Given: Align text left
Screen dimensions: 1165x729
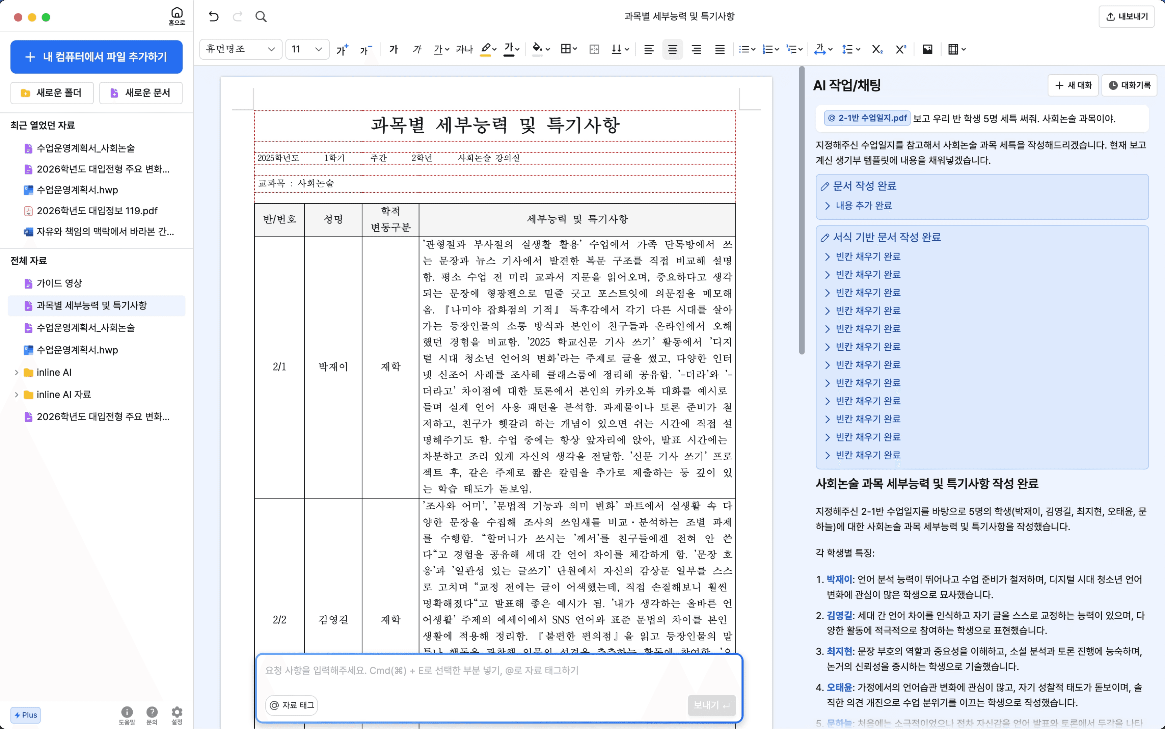Looking at the screenshot, I should tap(649, 49).
